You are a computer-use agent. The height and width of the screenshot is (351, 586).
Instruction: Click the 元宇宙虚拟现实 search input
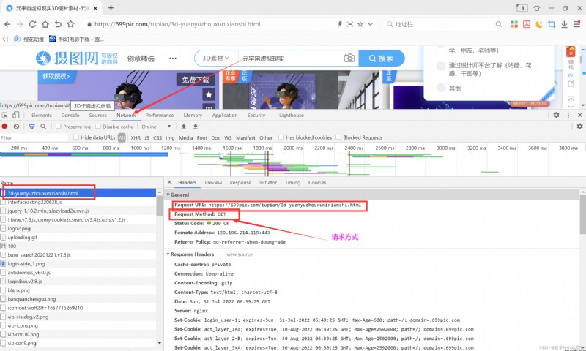290,58
